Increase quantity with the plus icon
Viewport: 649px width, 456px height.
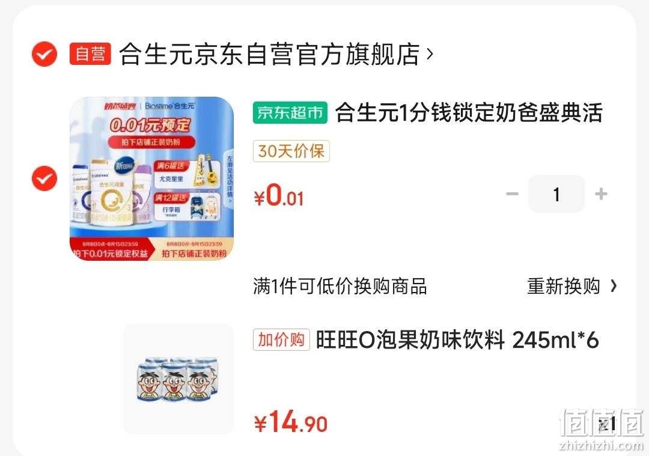[601, 193]
